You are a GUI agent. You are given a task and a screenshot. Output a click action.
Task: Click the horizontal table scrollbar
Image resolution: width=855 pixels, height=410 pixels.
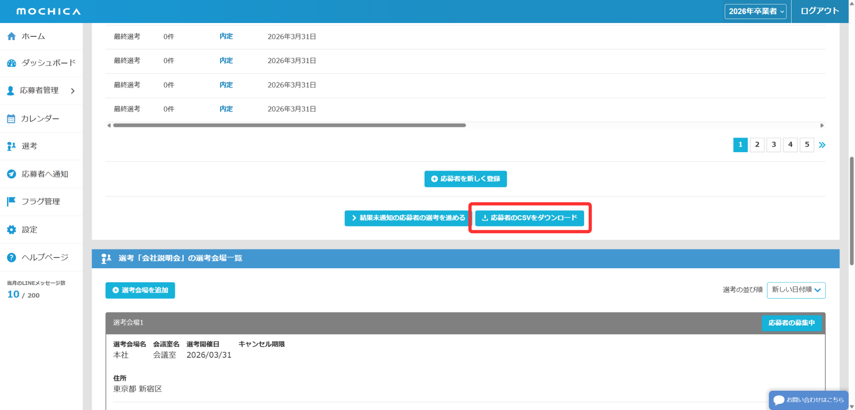pos(289,125)
